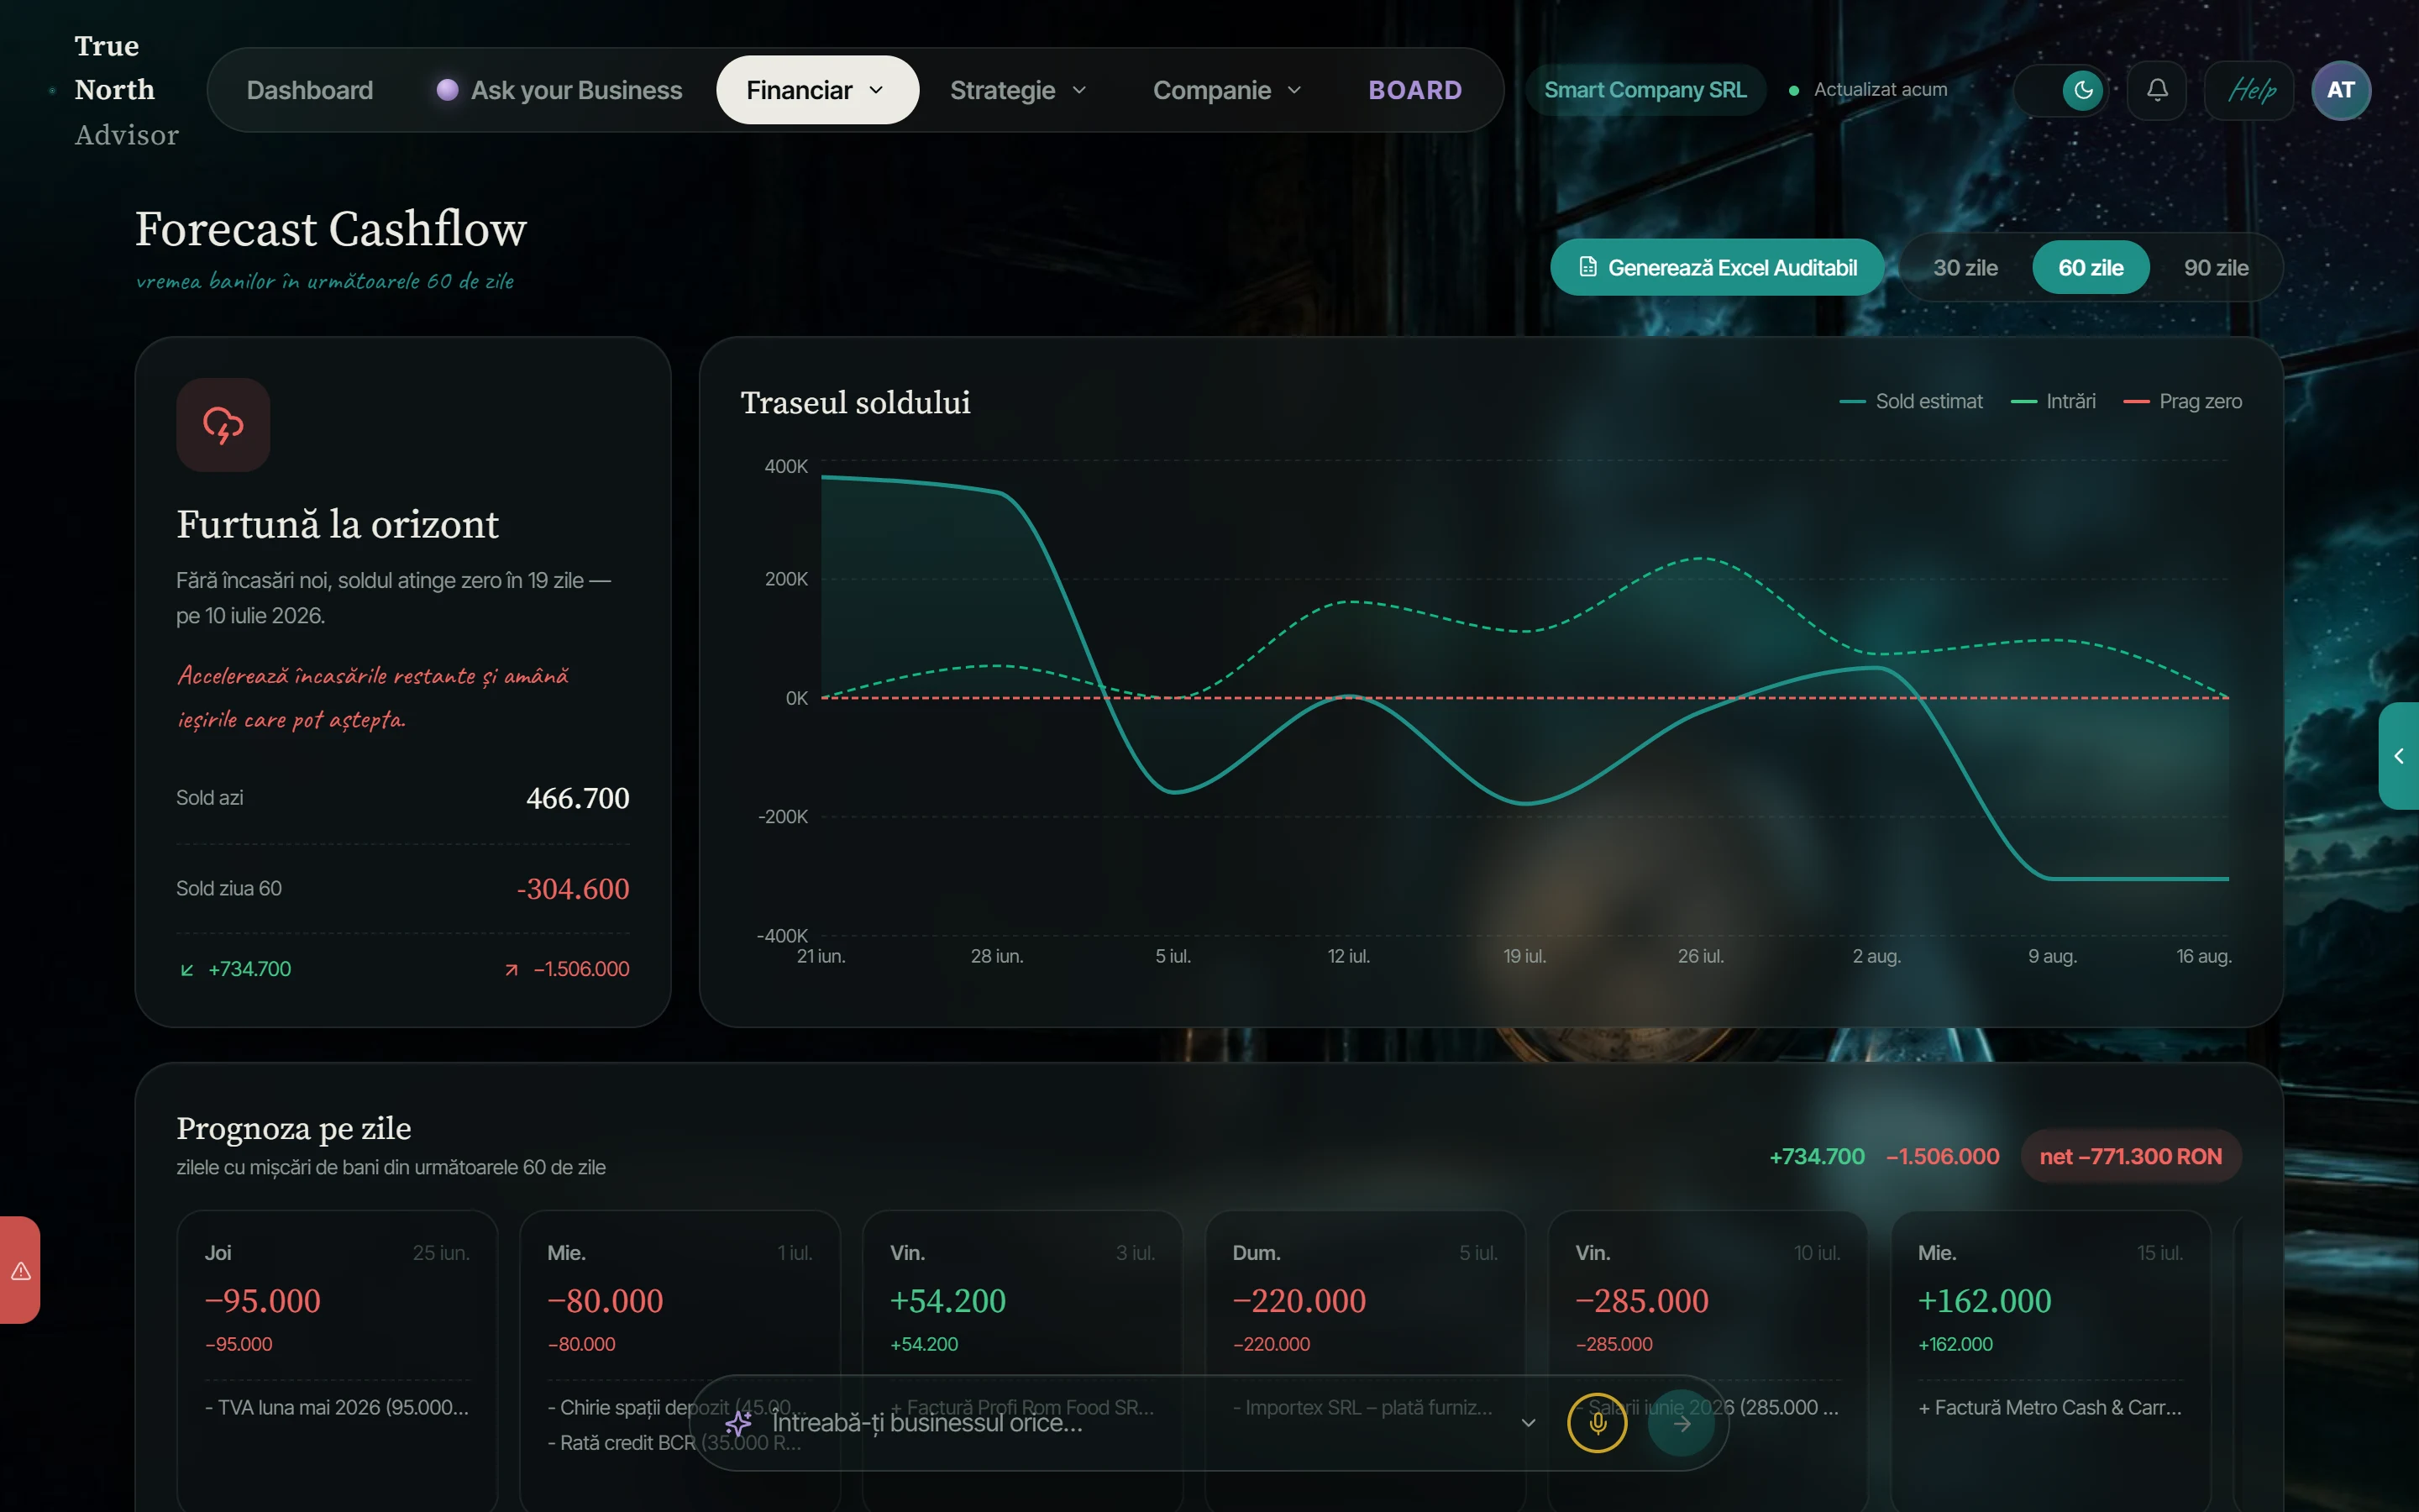Toggle Intrări legend series

point(2053,401)
